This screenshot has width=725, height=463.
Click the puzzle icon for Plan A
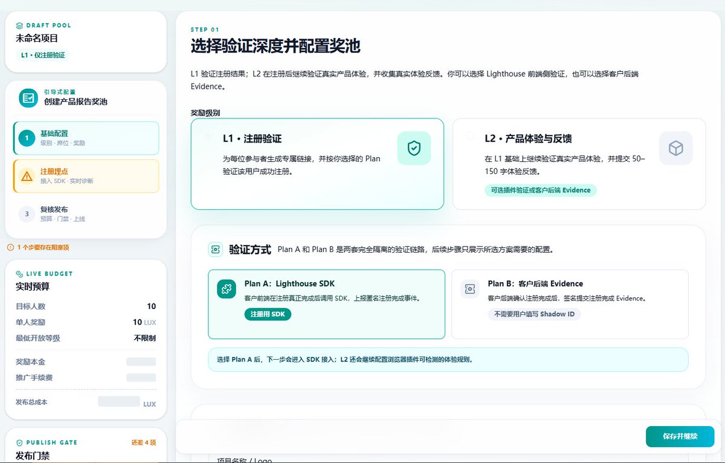[x=227, y=289]
